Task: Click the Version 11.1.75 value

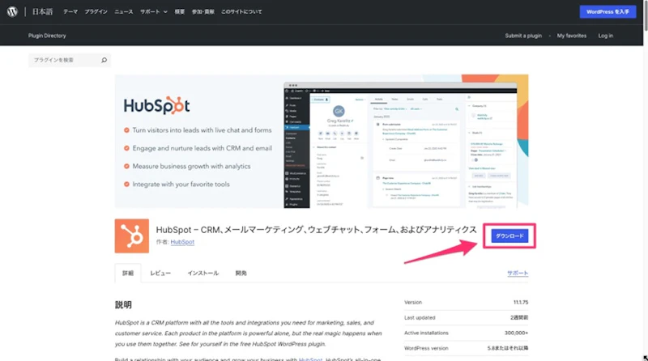Action: click(x=521, y=303)
